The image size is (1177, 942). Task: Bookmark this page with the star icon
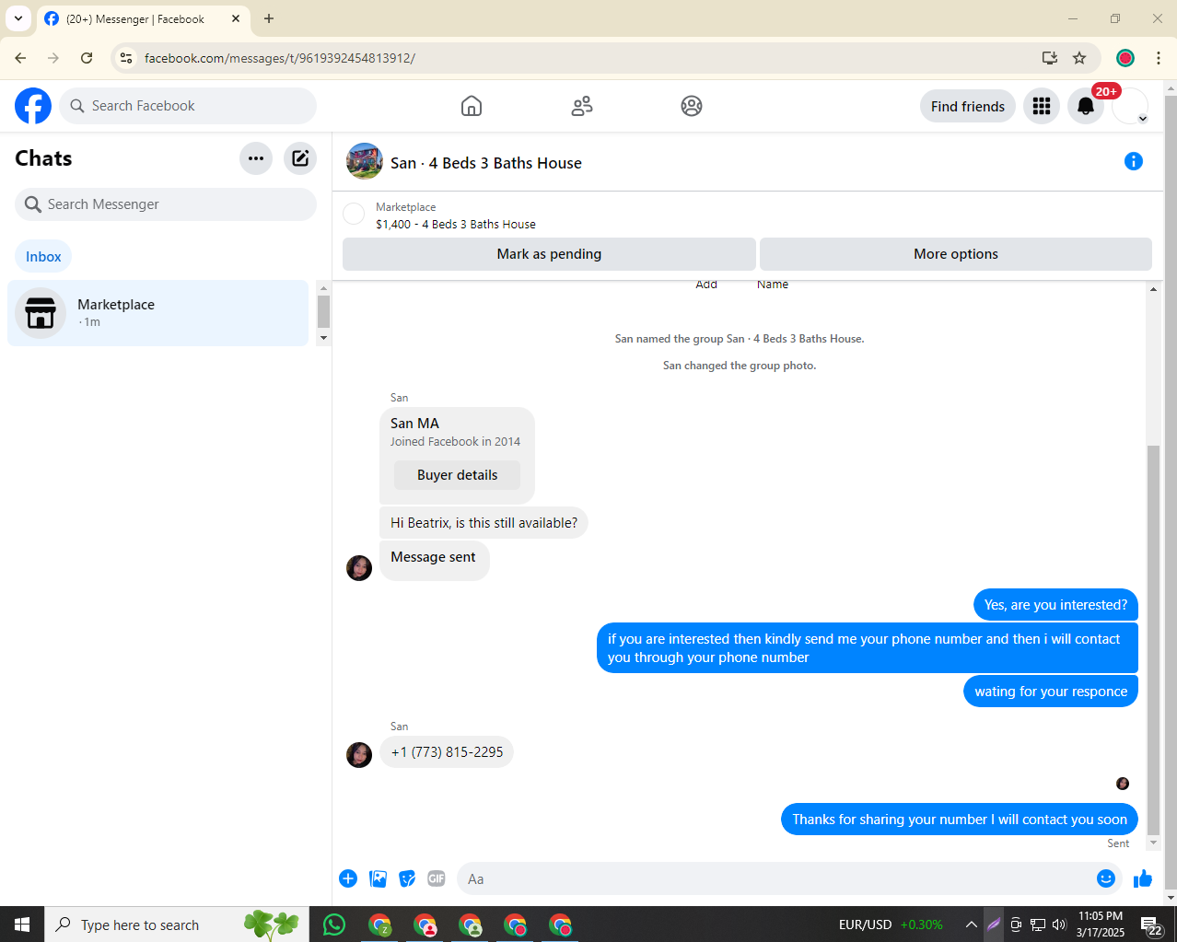[x=1079, y=58]
